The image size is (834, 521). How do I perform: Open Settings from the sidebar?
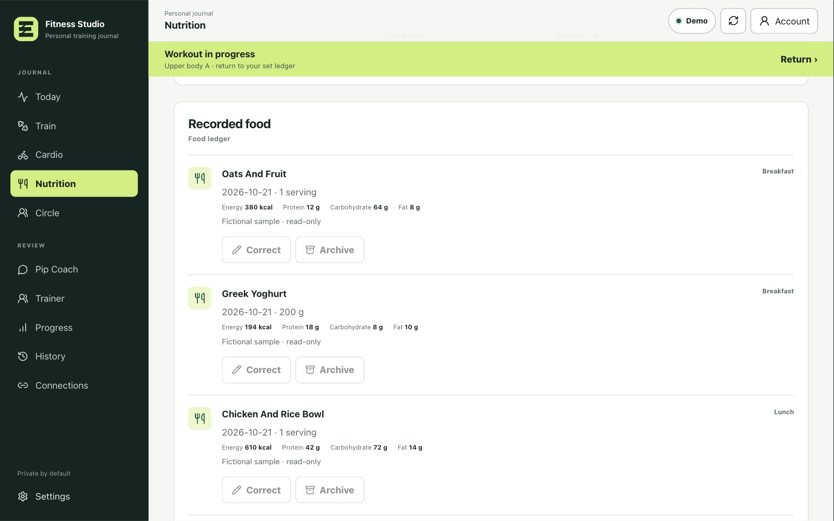[74, 497]
